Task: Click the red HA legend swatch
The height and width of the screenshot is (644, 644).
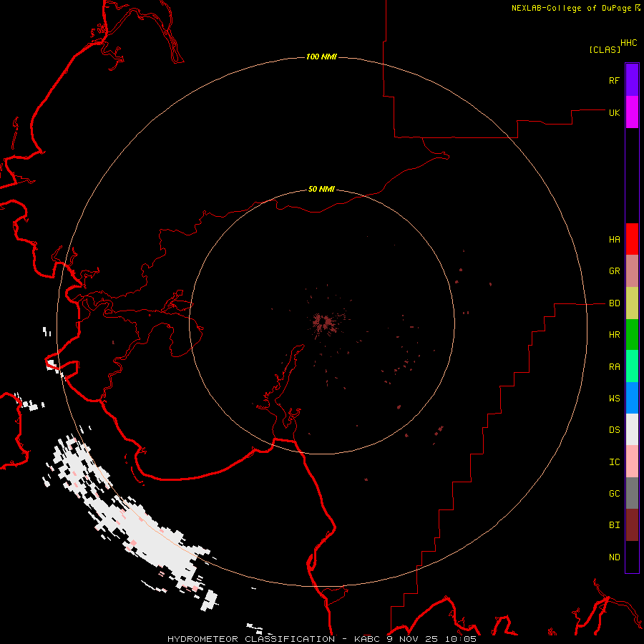Action: point(632,239)
